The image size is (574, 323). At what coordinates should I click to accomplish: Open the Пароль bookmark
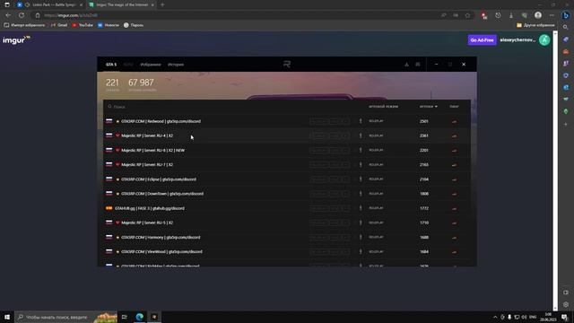tap(134, 25)
